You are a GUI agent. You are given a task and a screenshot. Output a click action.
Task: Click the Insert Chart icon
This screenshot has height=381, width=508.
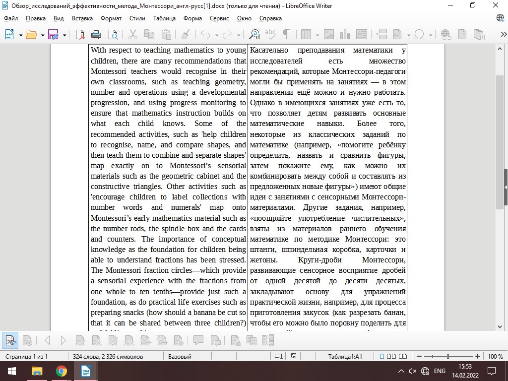(x=345, y=34)
